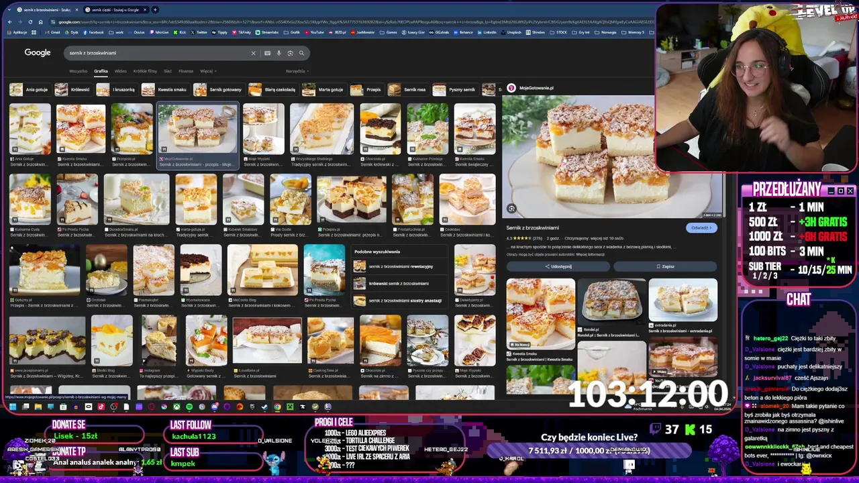Open Spotify from the taskbar

(189, 407)
